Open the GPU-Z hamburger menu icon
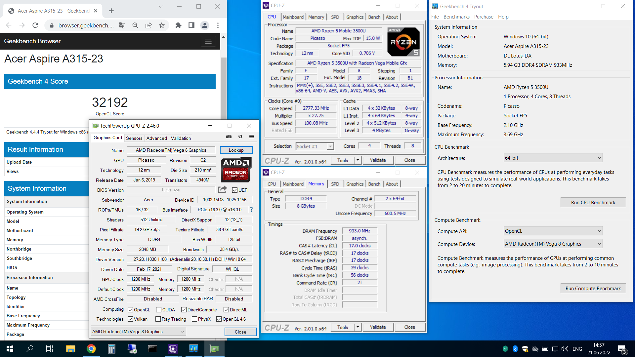Viewport: 635px width, 357px height. pyautogui.click(x=252, y=137)
